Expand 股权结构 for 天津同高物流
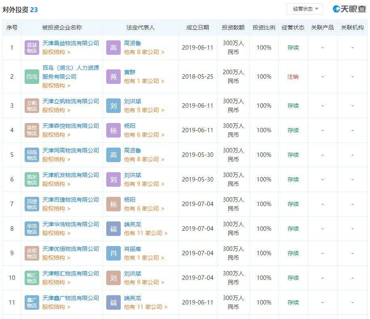 click(56, 159)
